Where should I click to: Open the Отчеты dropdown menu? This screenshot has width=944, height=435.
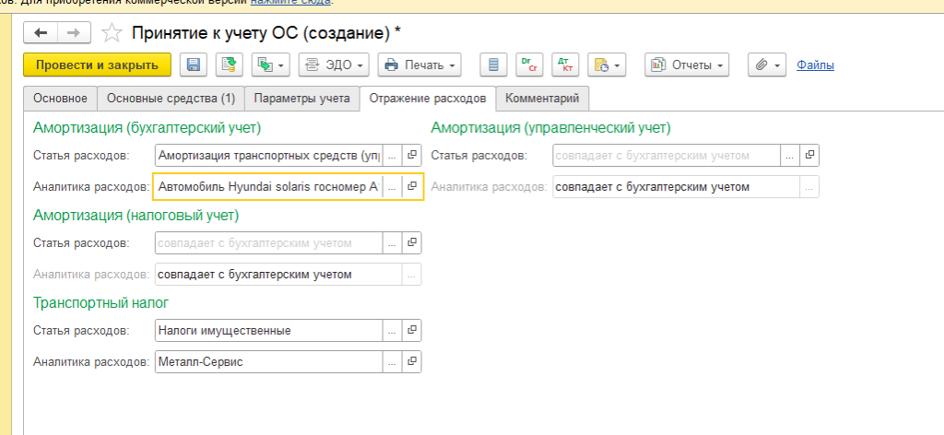pyautogui.click(x=686, y=65)
